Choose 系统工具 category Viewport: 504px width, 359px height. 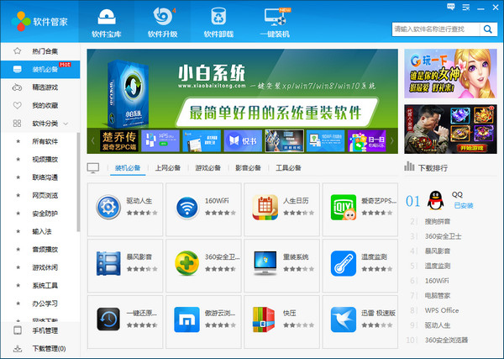45,285
